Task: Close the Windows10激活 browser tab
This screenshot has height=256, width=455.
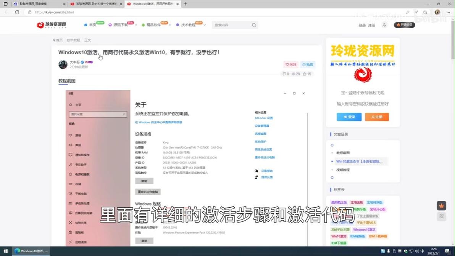Action: [x=177, y=4]
